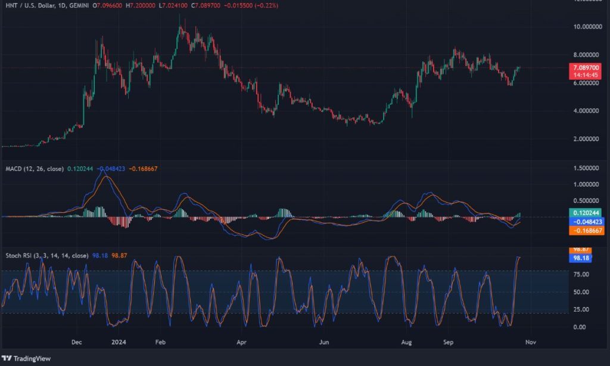Click the low value L7.024100
610x366 pixels.
173,5
